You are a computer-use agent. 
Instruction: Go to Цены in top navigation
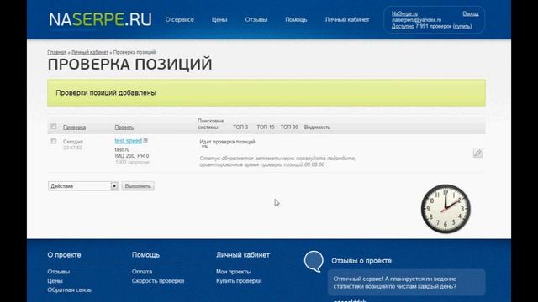point(219,20)
